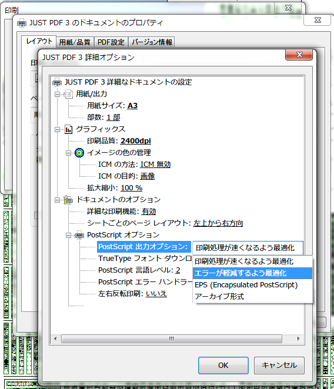Click the horizontal scrollbar thumb
Screen dimensions: 334x389
tap(172, 338)
